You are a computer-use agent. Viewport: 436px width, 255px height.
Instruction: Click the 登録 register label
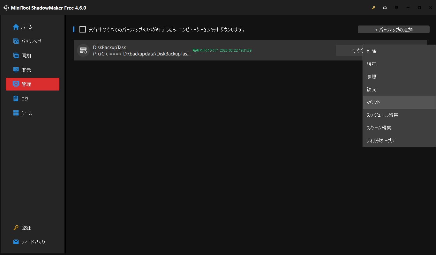(26, 228)
